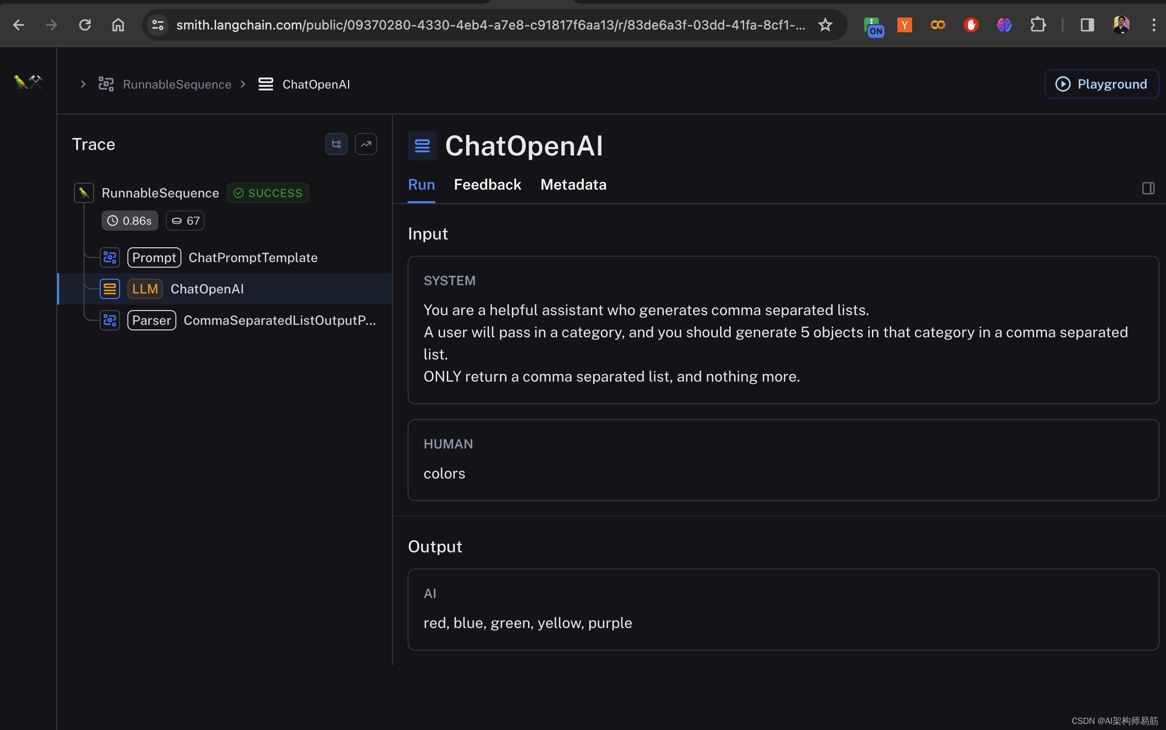Viewport: 1166px width, 730px height.
Task: Click the ChatOpenAI LLM node icon
Action: (110, 288)
